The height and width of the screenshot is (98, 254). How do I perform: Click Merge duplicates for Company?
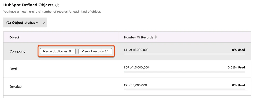[x=58, y=51]
